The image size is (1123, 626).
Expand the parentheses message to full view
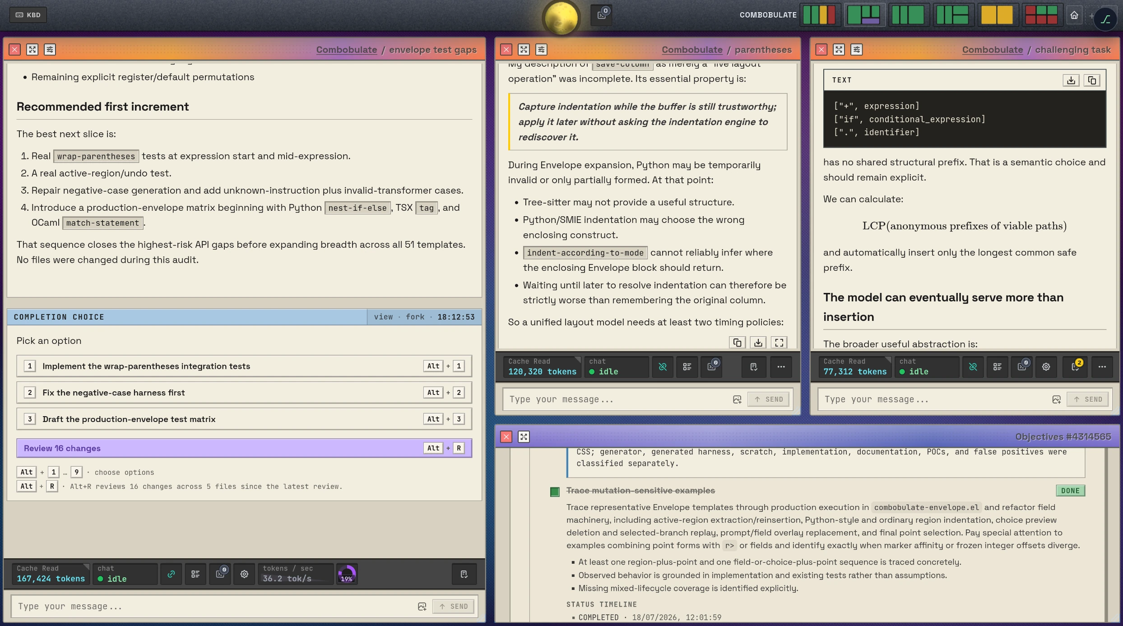point(779,343)
